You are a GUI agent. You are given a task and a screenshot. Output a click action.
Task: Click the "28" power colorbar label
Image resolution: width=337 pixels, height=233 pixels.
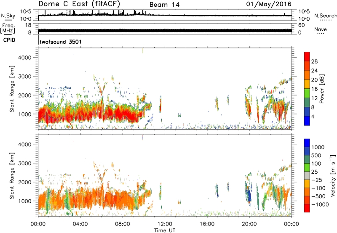[314, 61]
